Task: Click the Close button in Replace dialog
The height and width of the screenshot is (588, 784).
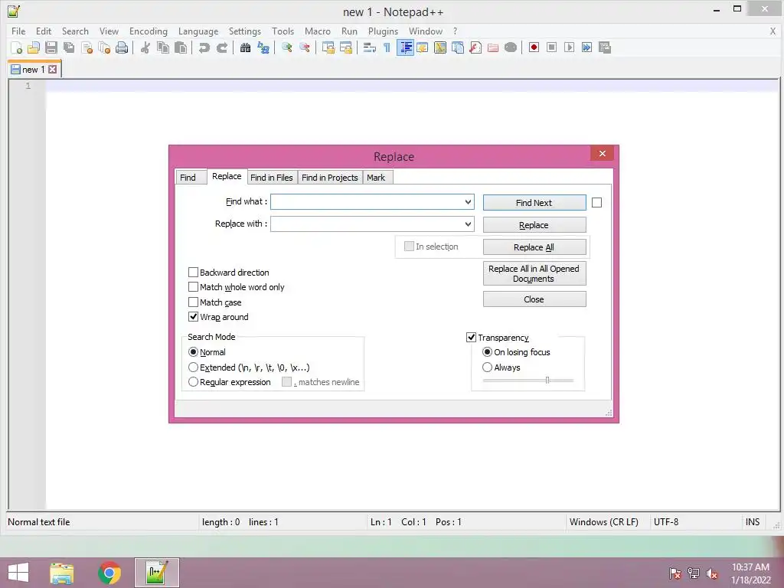Action: [534, 299]
